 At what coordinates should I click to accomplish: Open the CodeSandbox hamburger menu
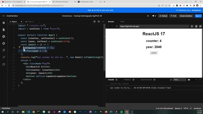click(x=3, y=16)
